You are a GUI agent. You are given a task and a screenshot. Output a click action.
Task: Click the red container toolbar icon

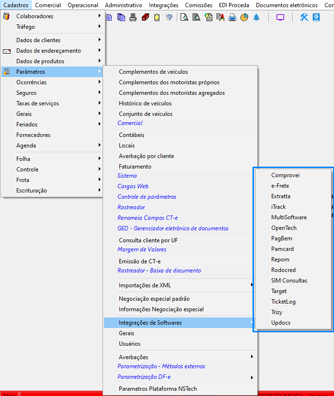145,17
